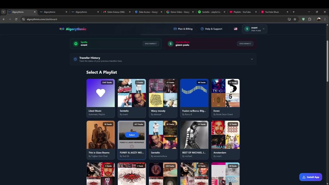Open the language selector flag
The width and height of the screenshot is (329, 185).
pos(235,29)
